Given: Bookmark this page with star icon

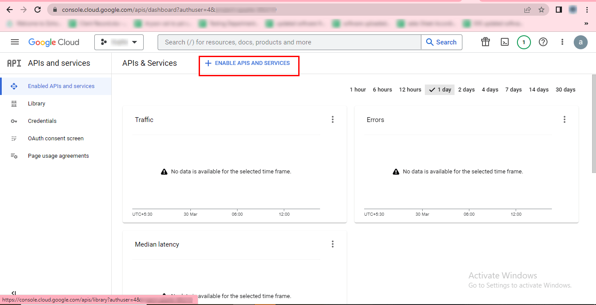Looking at the screenshot, I should [541, 10].
